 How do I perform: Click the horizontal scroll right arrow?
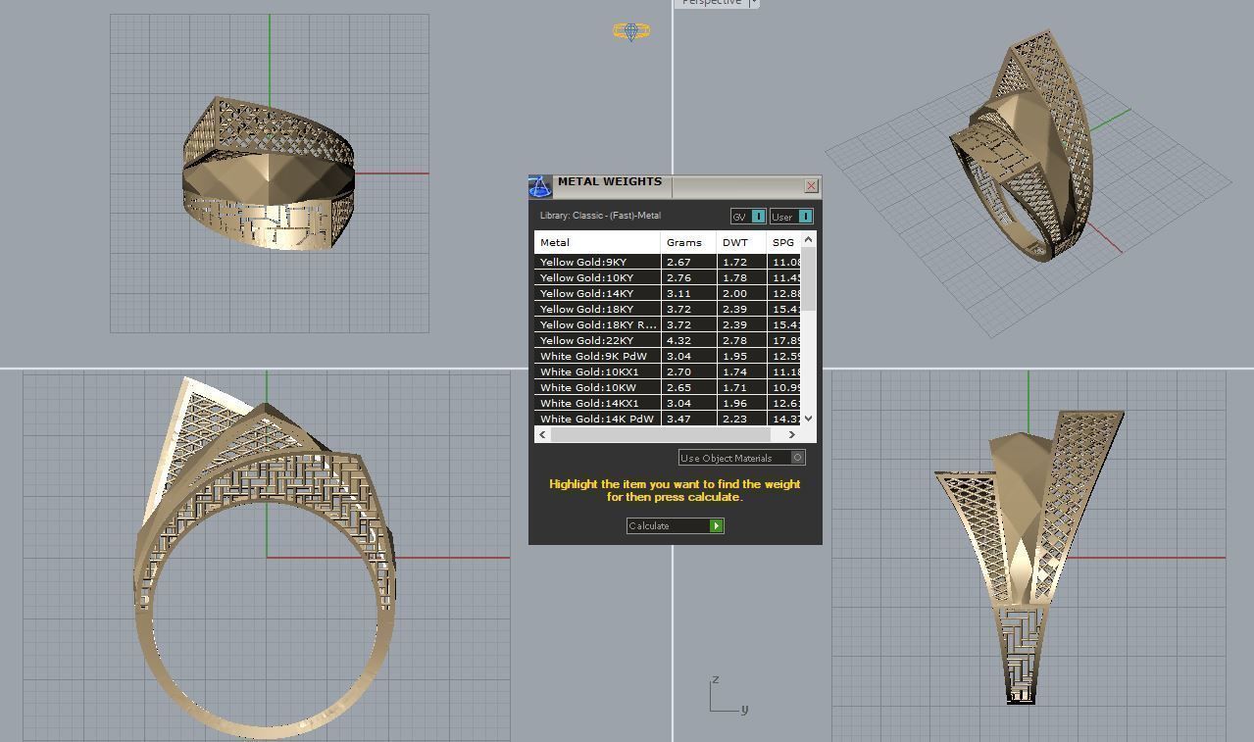tap(792, 434)
